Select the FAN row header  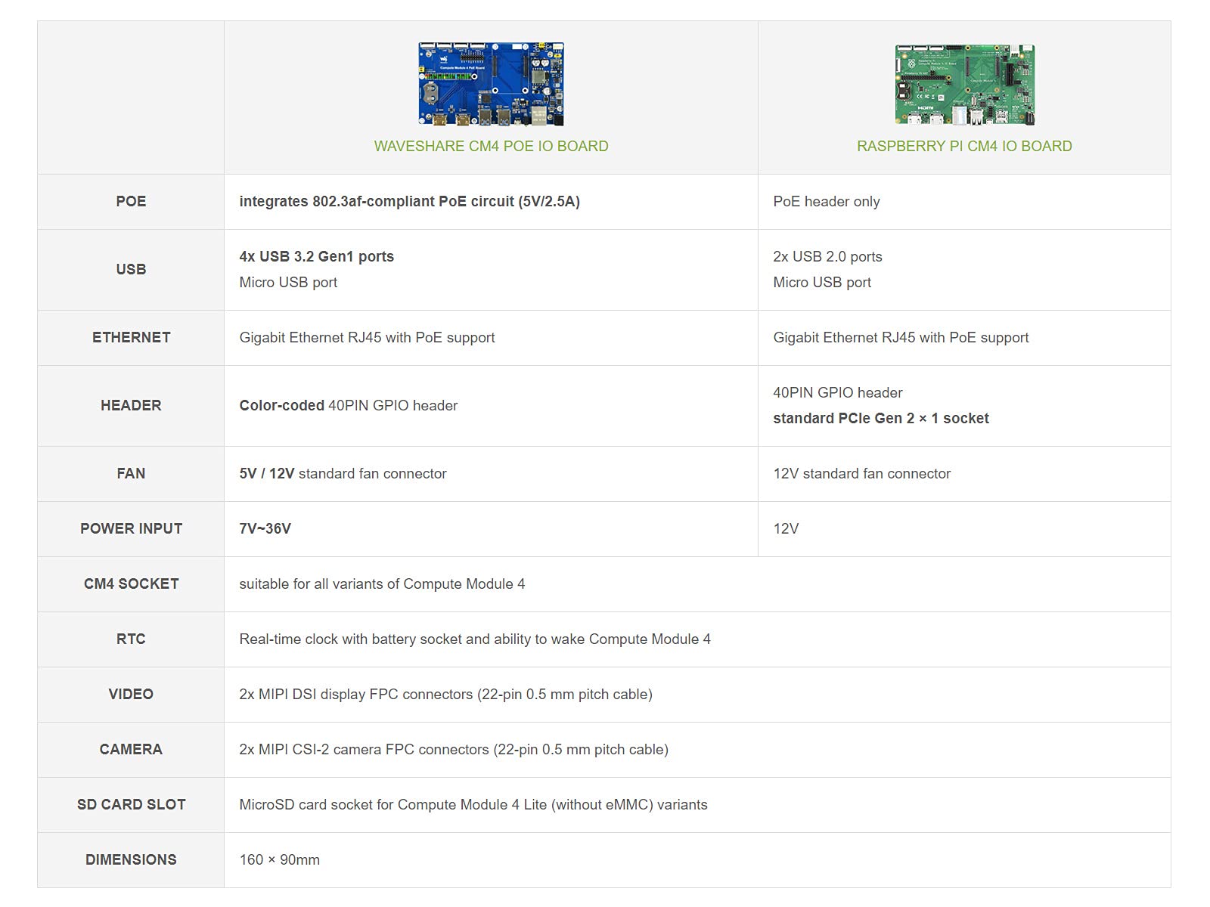point(131,474)
